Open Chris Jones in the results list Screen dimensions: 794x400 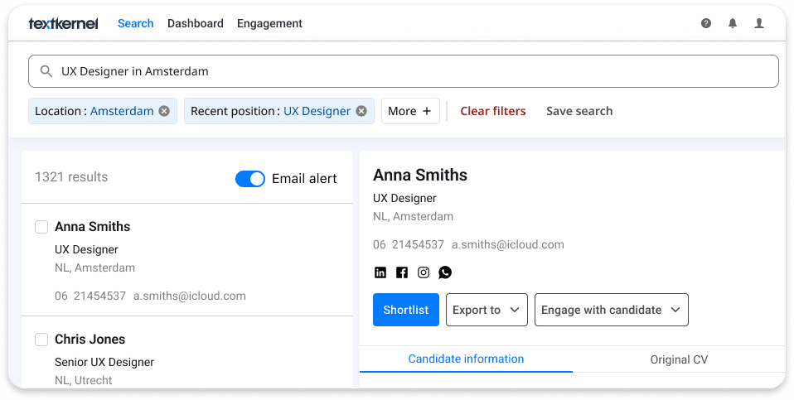[x=90, y=340]
